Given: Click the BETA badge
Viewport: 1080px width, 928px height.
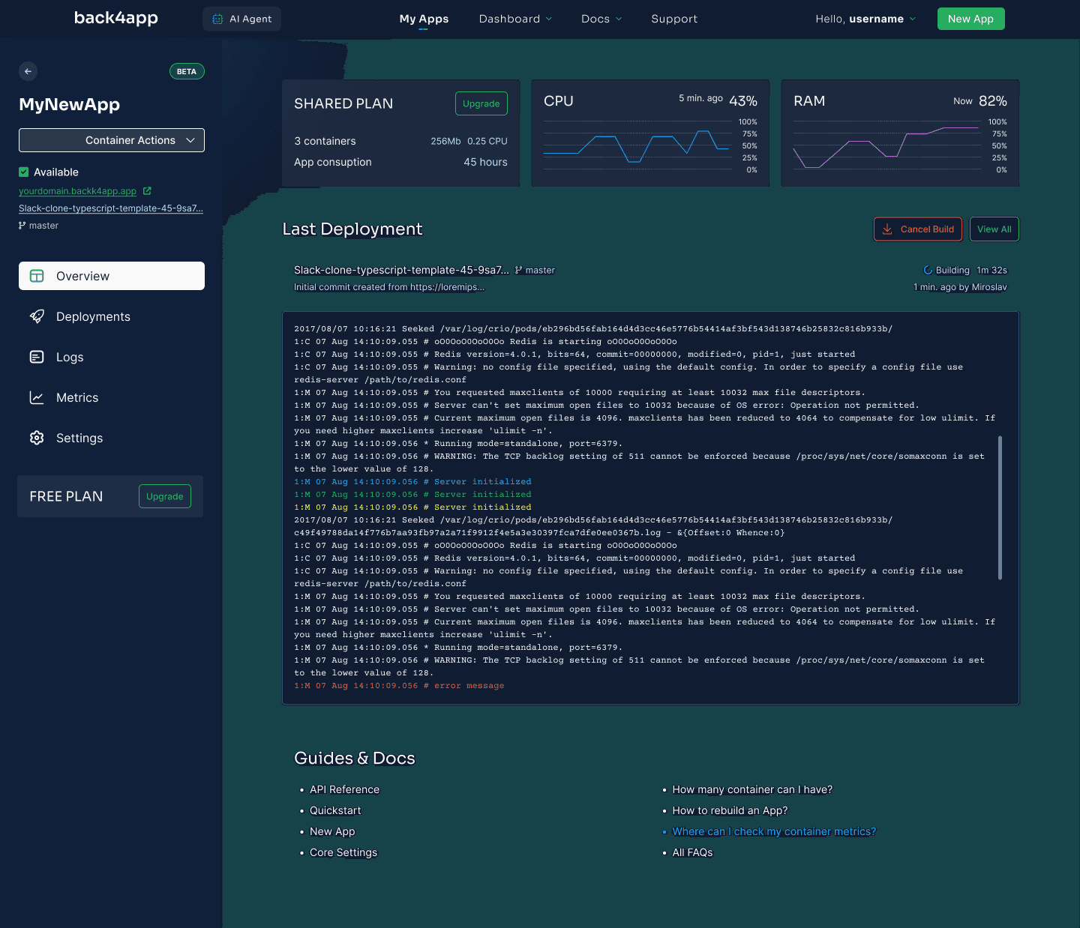Looking at the screenshot, I should [187, 72].
